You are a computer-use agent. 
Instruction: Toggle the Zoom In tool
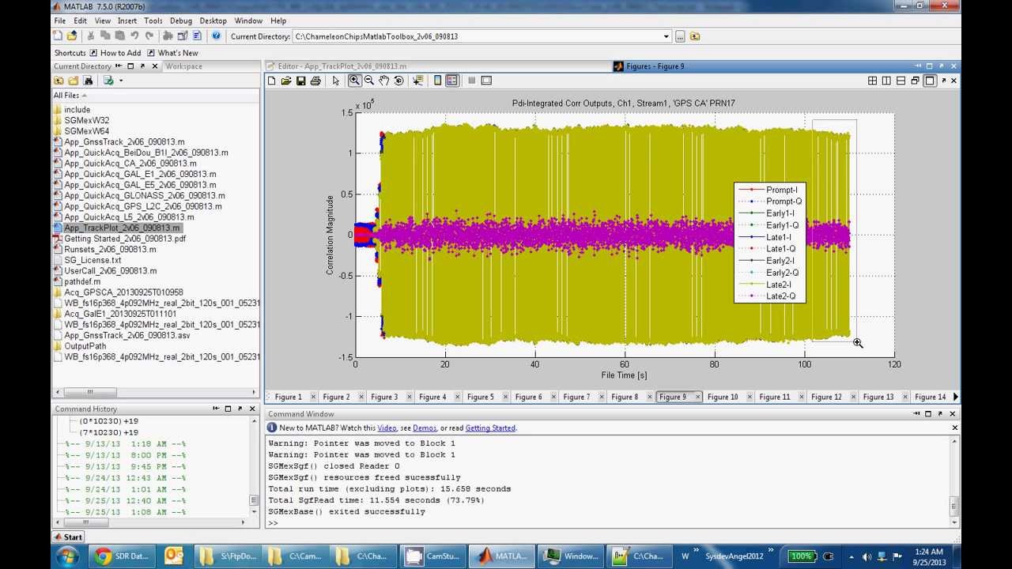pyautogui.click(x=355, y=81)
